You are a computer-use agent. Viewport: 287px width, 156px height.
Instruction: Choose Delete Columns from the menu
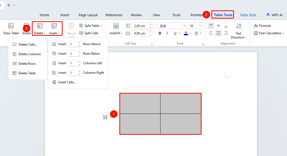tap(28, 54)
